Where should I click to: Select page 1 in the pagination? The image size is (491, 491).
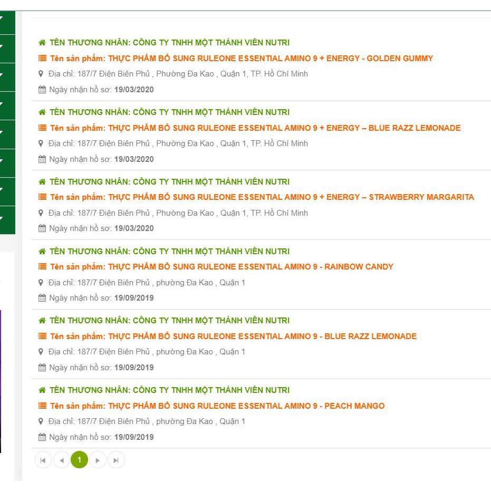coord(79,460)
